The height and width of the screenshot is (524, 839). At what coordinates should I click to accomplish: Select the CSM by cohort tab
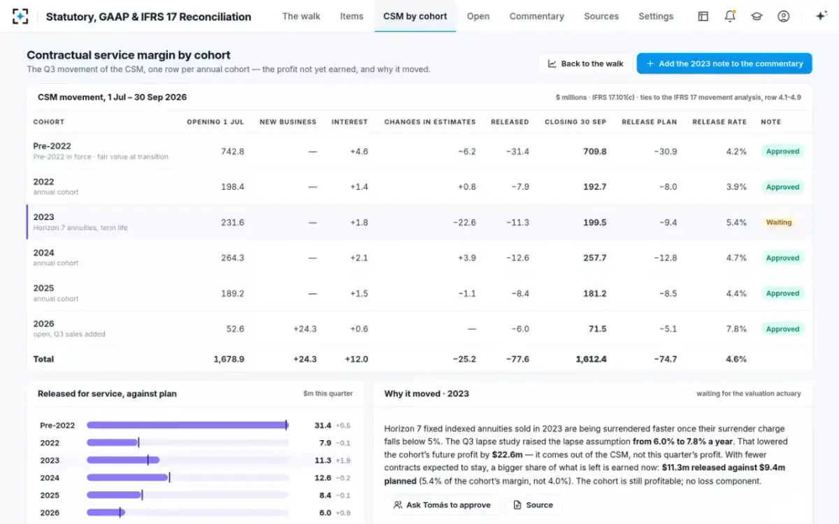click(415, 16)
